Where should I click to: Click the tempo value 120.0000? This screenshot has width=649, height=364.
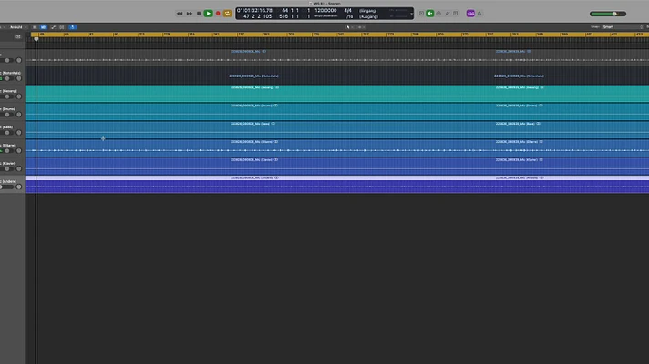point(325,10)
